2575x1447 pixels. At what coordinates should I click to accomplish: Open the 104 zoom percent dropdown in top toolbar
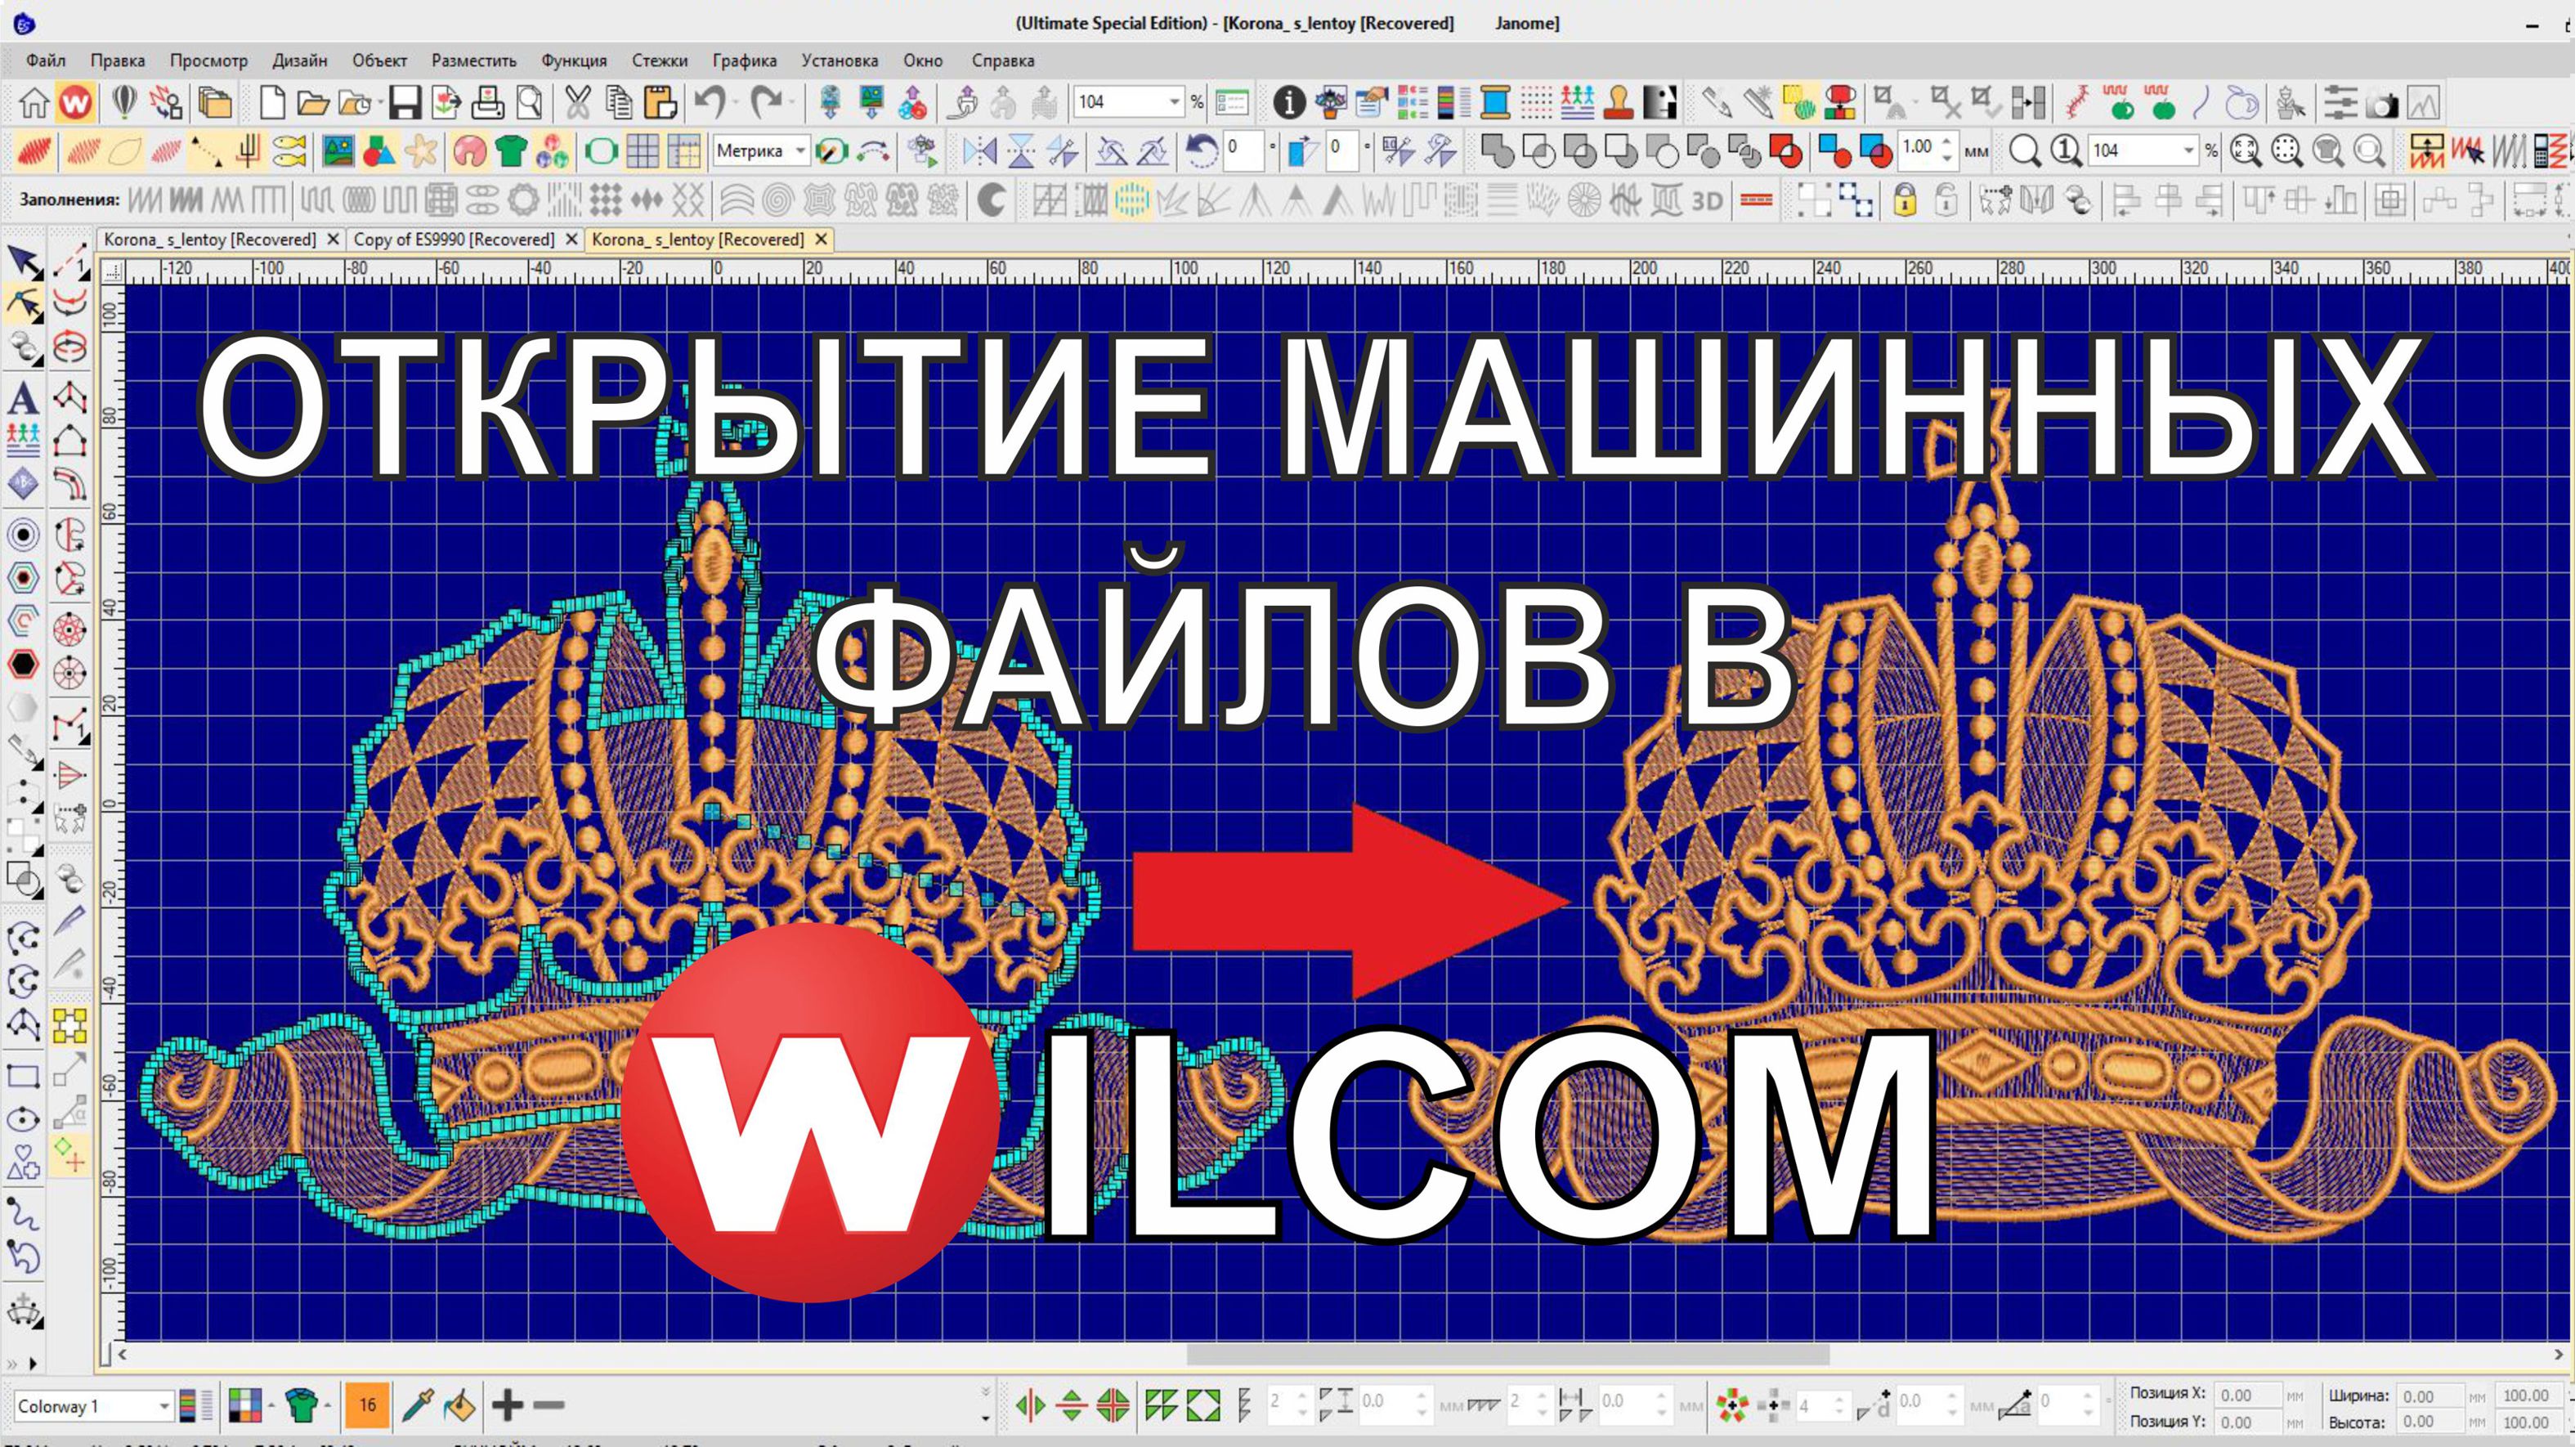pos(1175,102)
